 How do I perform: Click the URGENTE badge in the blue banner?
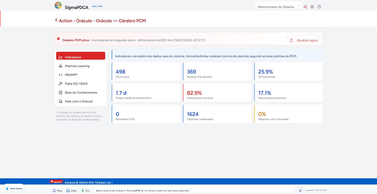pos(56,182)
